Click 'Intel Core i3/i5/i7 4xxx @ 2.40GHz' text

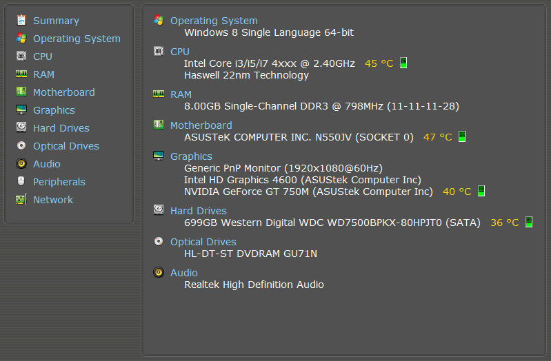pos(270,63)
